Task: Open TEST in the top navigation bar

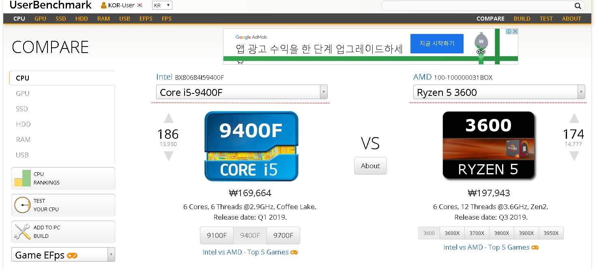Action: [546, 19]
